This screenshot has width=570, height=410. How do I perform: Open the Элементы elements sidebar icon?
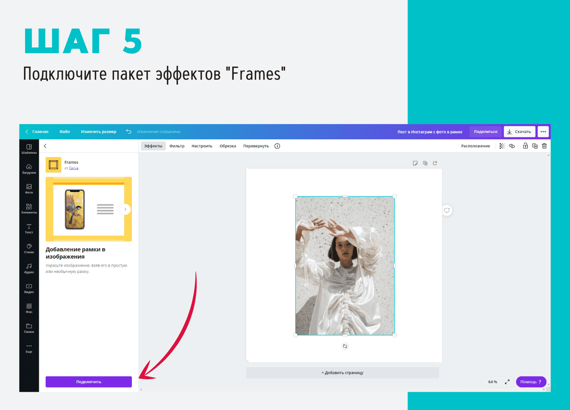[29, 208]
